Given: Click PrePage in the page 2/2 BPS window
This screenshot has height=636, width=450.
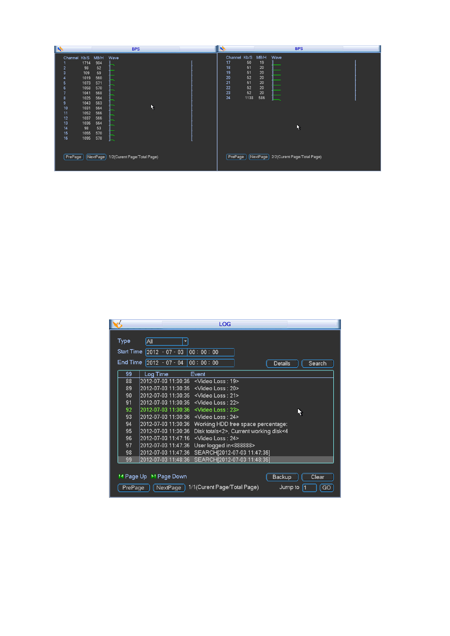Looking at the screenshot, I should (x=236, y=157).
